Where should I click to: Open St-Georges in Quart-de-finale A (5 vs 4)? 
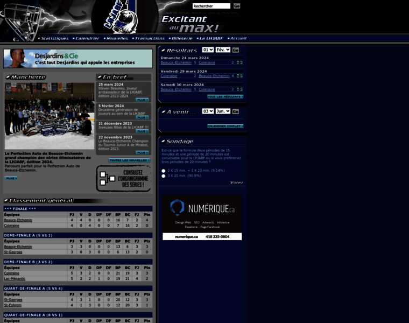[13, 300]
